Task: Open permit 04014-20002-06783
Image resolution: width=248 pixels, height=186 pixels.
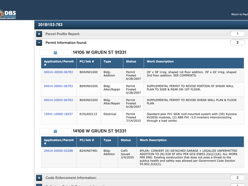Action: (58, 100)
